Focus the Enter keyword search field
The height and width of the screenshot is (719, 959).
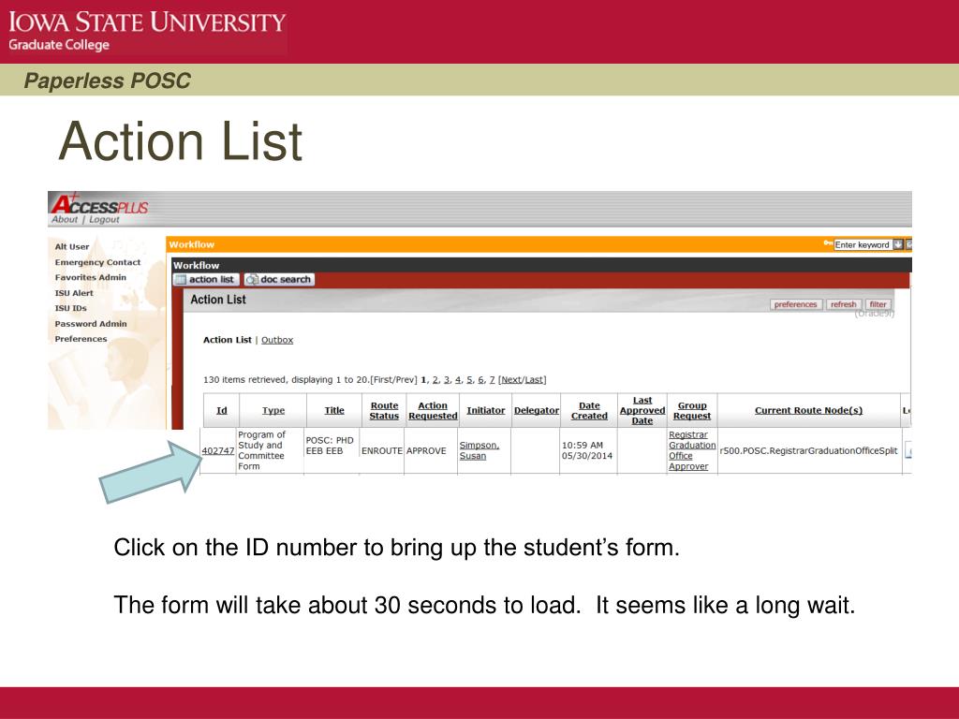click(x=862, y=244)
